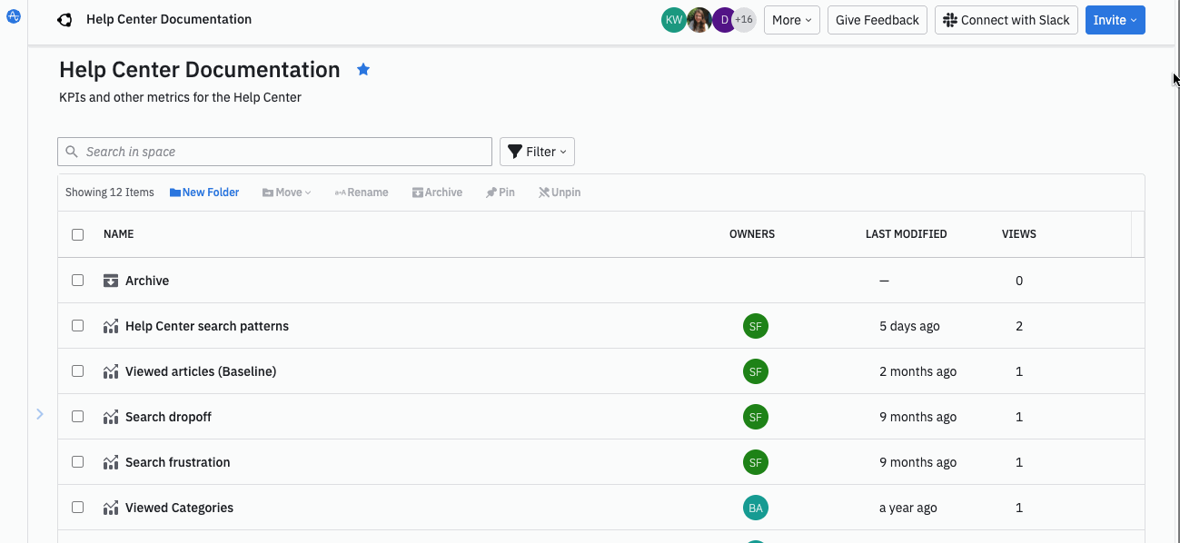Image resolution: width=1180 pixels, height=543 pixels.
Task: Unfavorite via the blue star beside the title
Action: tap(363, 69)
